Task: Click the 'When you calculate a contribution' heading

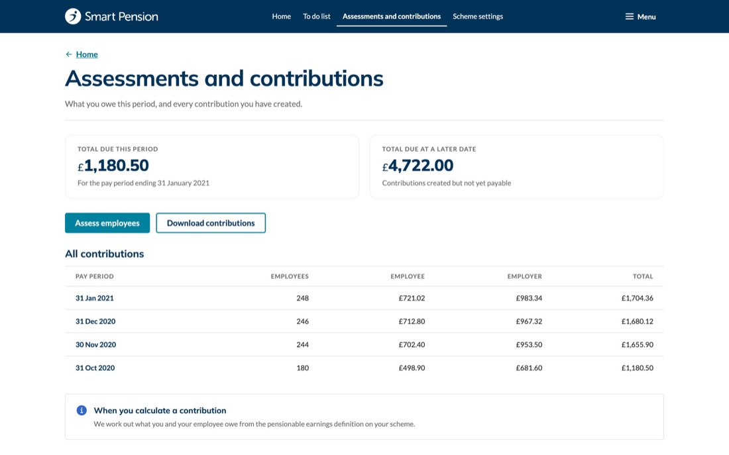Action: [x=160, y=411]
